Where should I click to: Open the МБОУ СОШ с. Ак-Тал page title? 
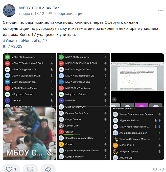[x=39, y=8]
